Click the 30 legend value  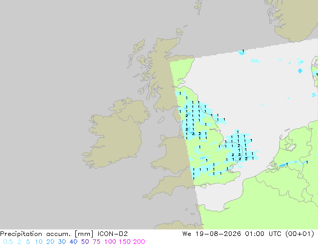(x=62, y=242)
